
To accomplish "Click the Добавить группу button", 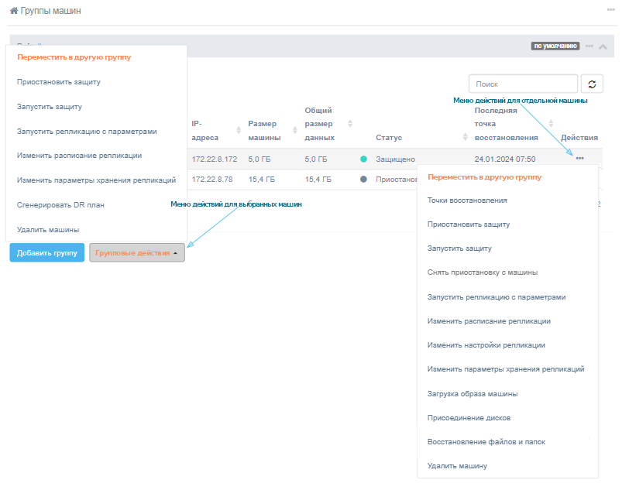I will (46, 252).
